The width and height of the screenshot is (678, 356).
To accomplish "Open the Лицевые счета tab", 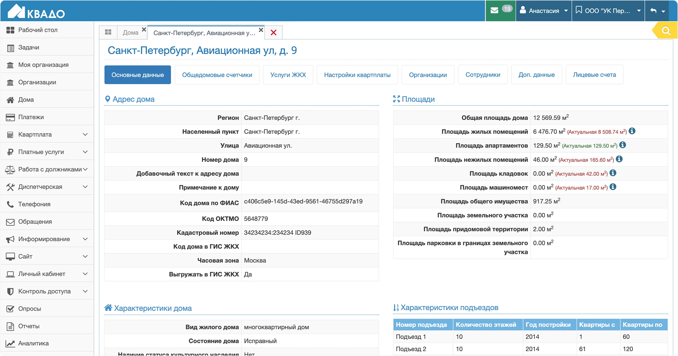I will pos(594,75).
